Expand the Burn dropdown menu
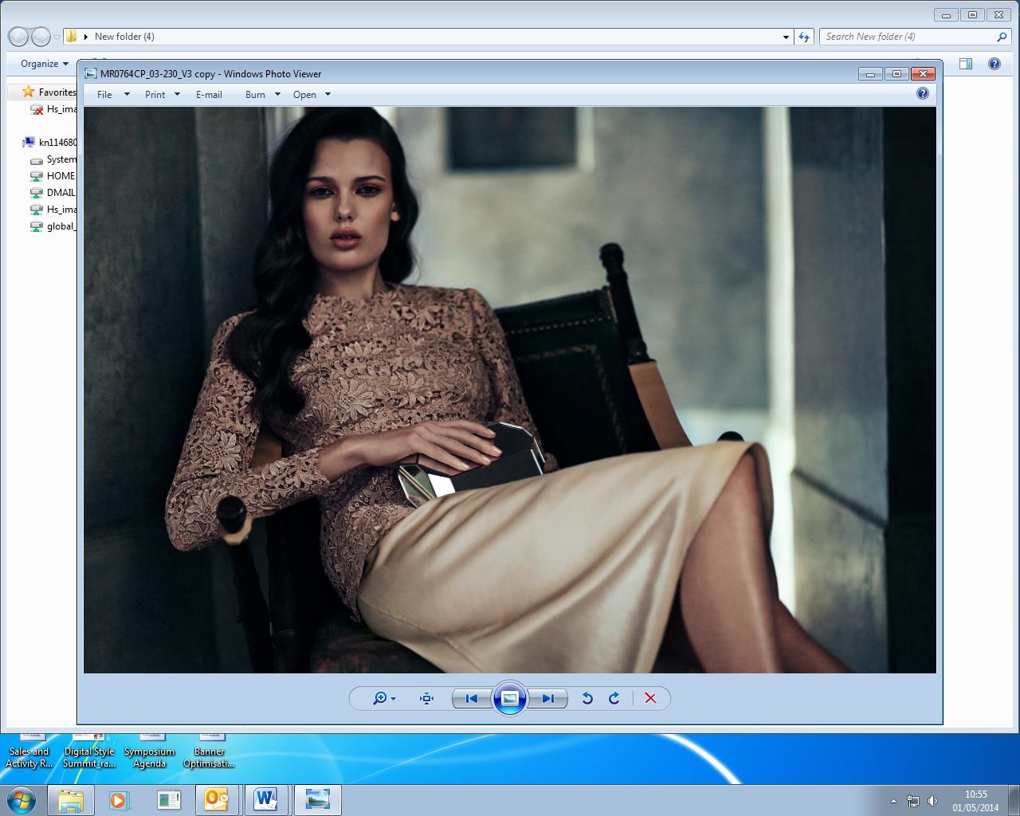 pyautogui.click(x=262, y=95)
